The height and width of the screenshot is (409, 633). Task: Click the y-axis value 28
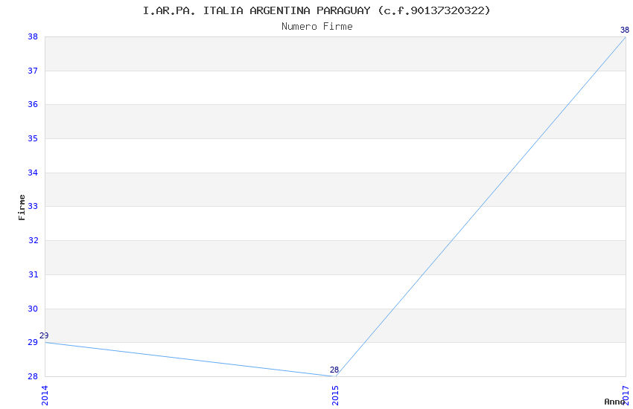click(x=33, y=377)
